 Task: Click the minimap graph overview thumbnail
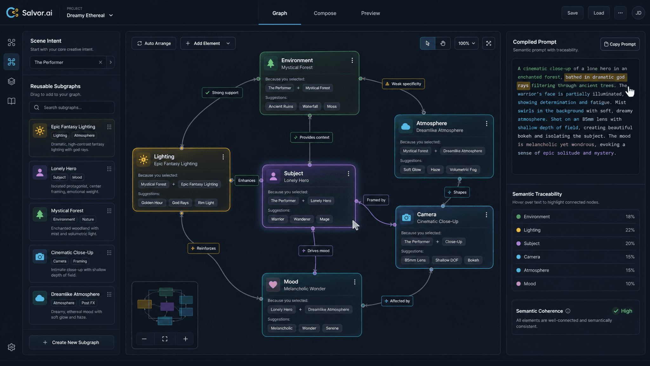click(165, 306)
